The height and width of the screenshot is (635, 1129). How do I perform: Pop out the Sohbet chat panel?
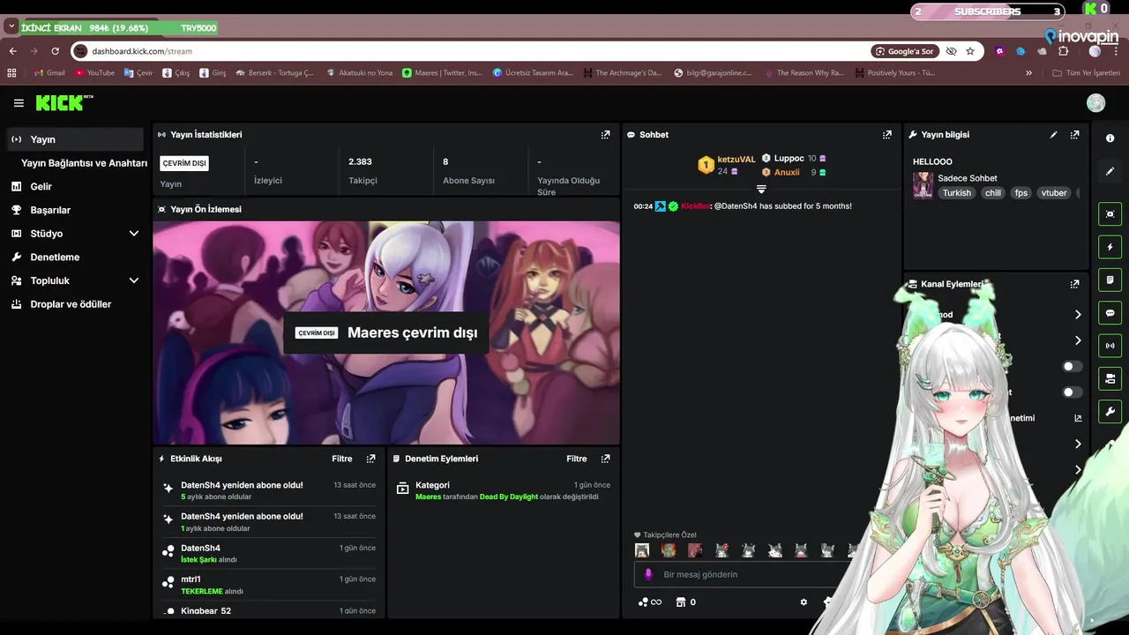tap(886, 135)
